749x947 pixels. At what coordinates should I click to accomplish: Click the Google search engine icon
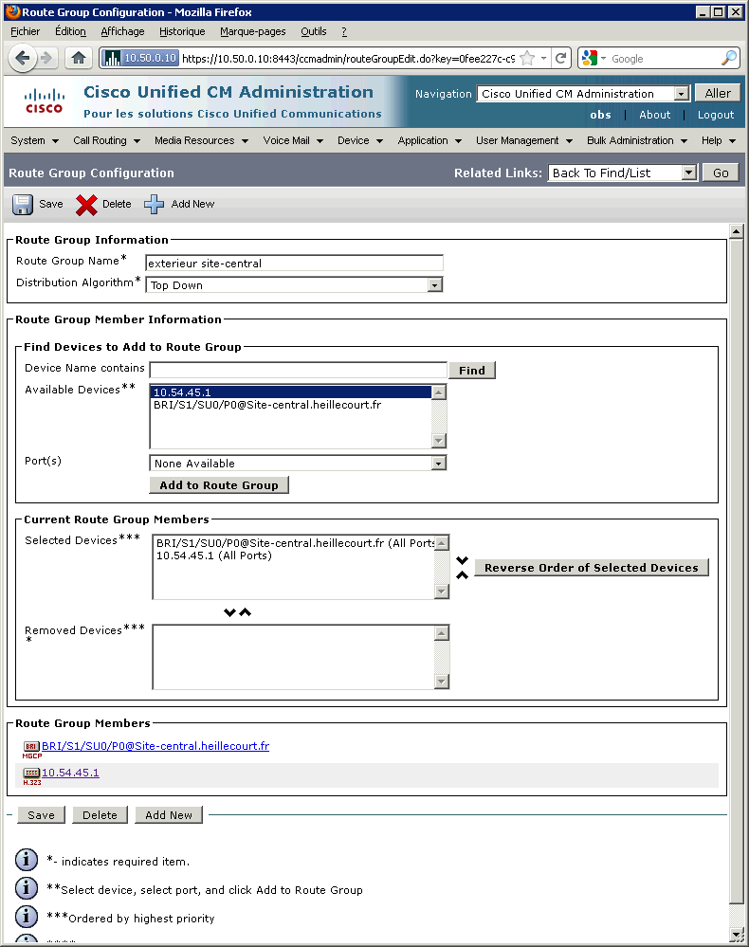click(590, 58)
